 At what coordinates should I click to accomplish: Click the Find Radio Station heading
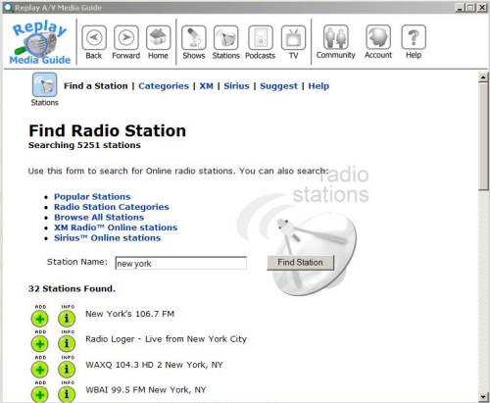[x=108, y=130]
